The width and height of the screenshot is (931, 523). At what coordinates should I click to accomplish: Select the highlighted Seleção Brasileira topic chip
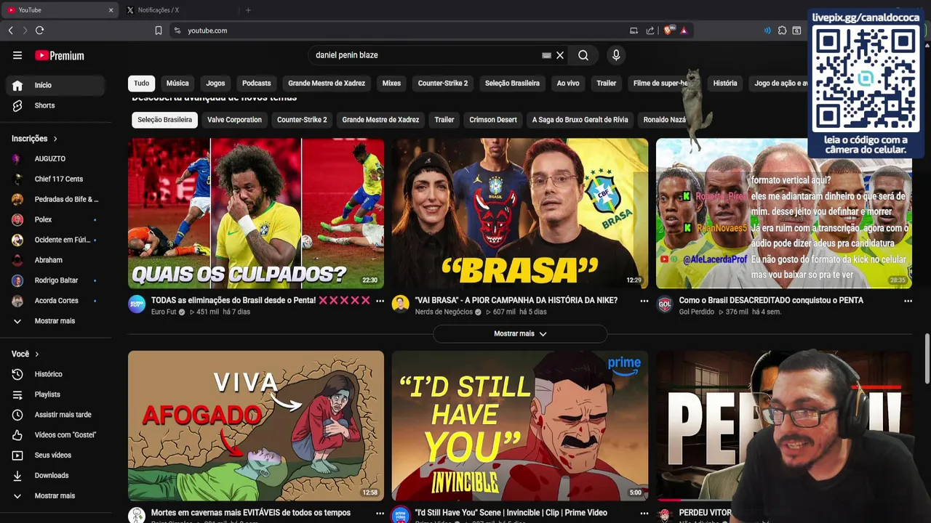[165, 120]
